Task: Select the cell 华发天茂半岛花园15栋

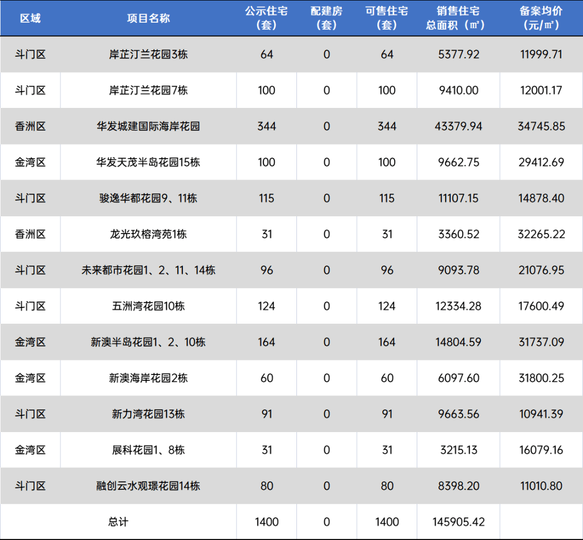Action: coord(148,162)
